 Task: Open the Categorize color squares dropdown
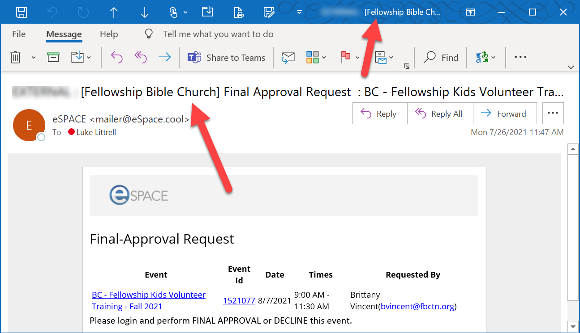316,57
